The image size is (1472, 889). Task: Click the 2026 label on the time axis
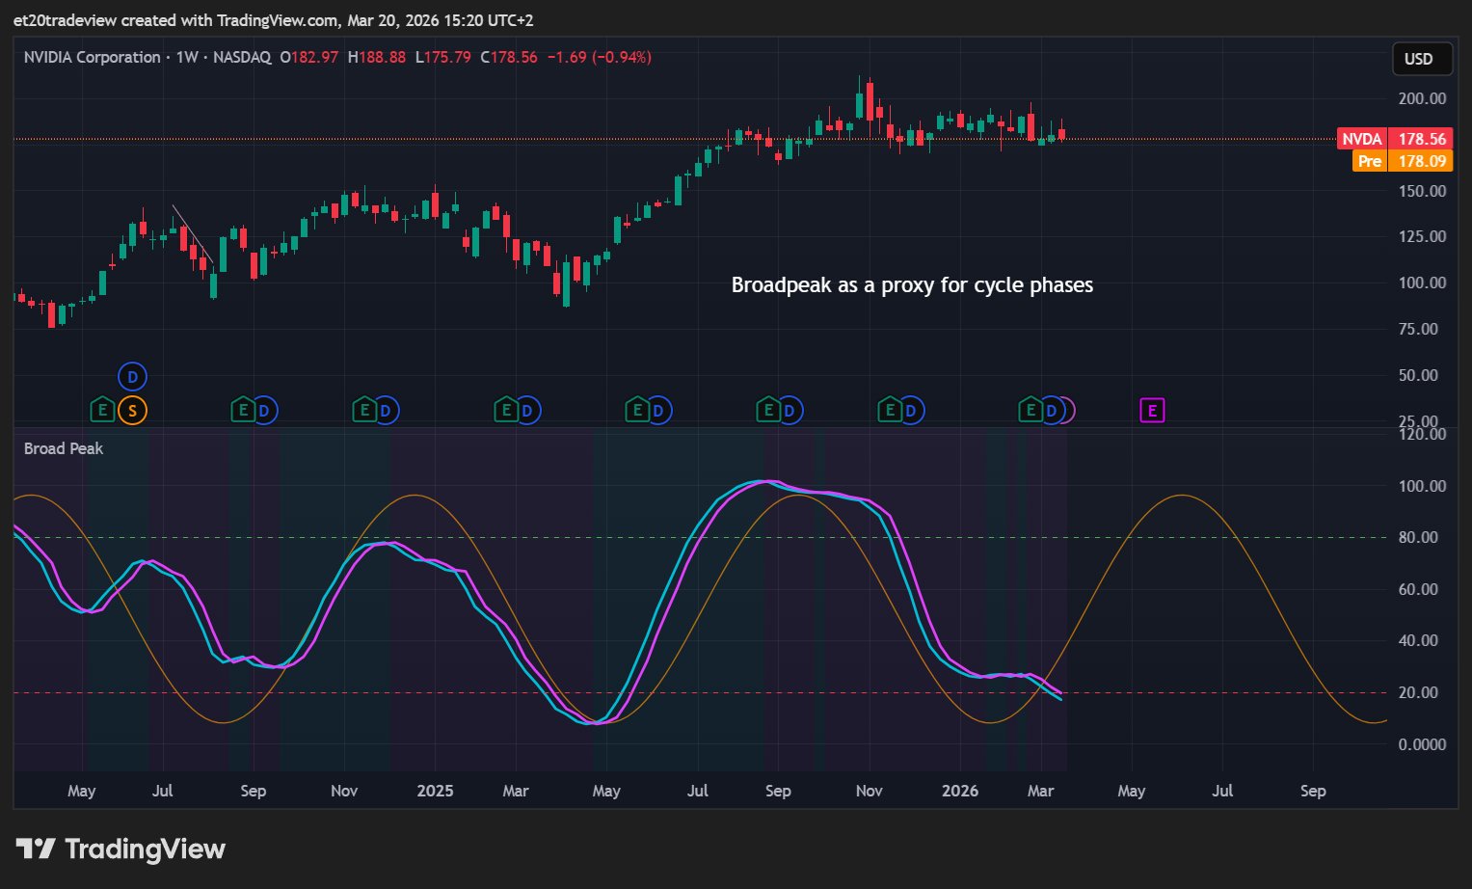tap(960, 791)
